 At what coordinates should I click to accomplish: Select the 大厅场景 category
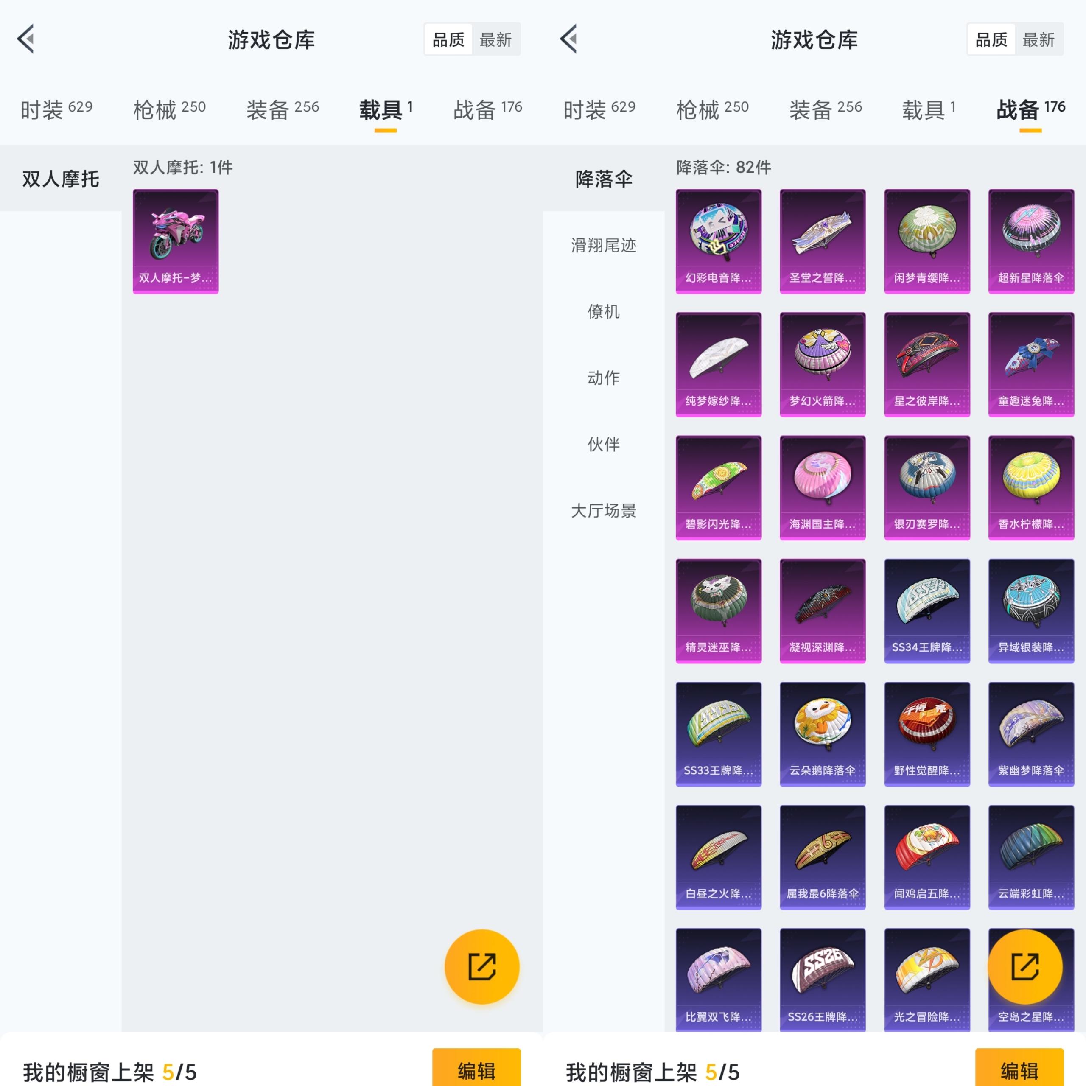604,511
